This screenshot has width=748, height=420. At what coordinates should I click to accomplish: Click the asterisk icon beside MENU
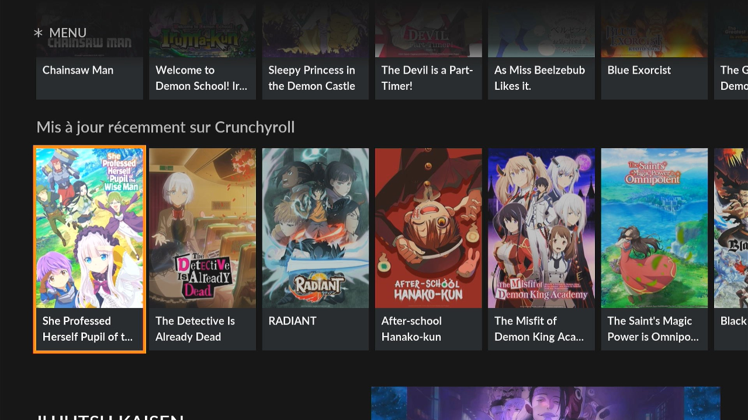38,33
